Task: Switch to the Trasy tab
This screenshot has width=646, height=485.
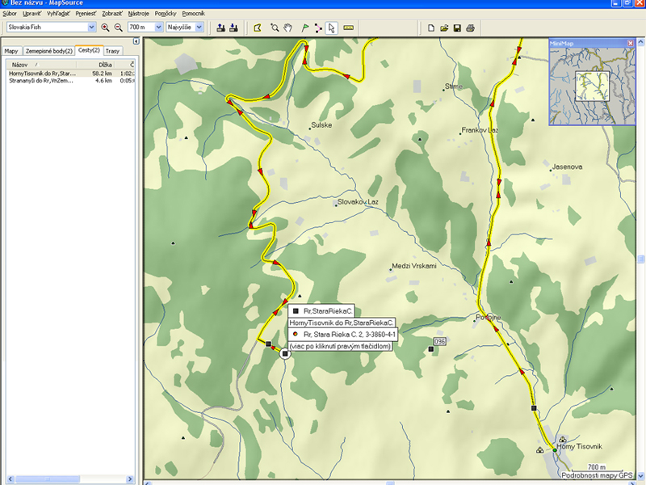Action: point(112,51)
